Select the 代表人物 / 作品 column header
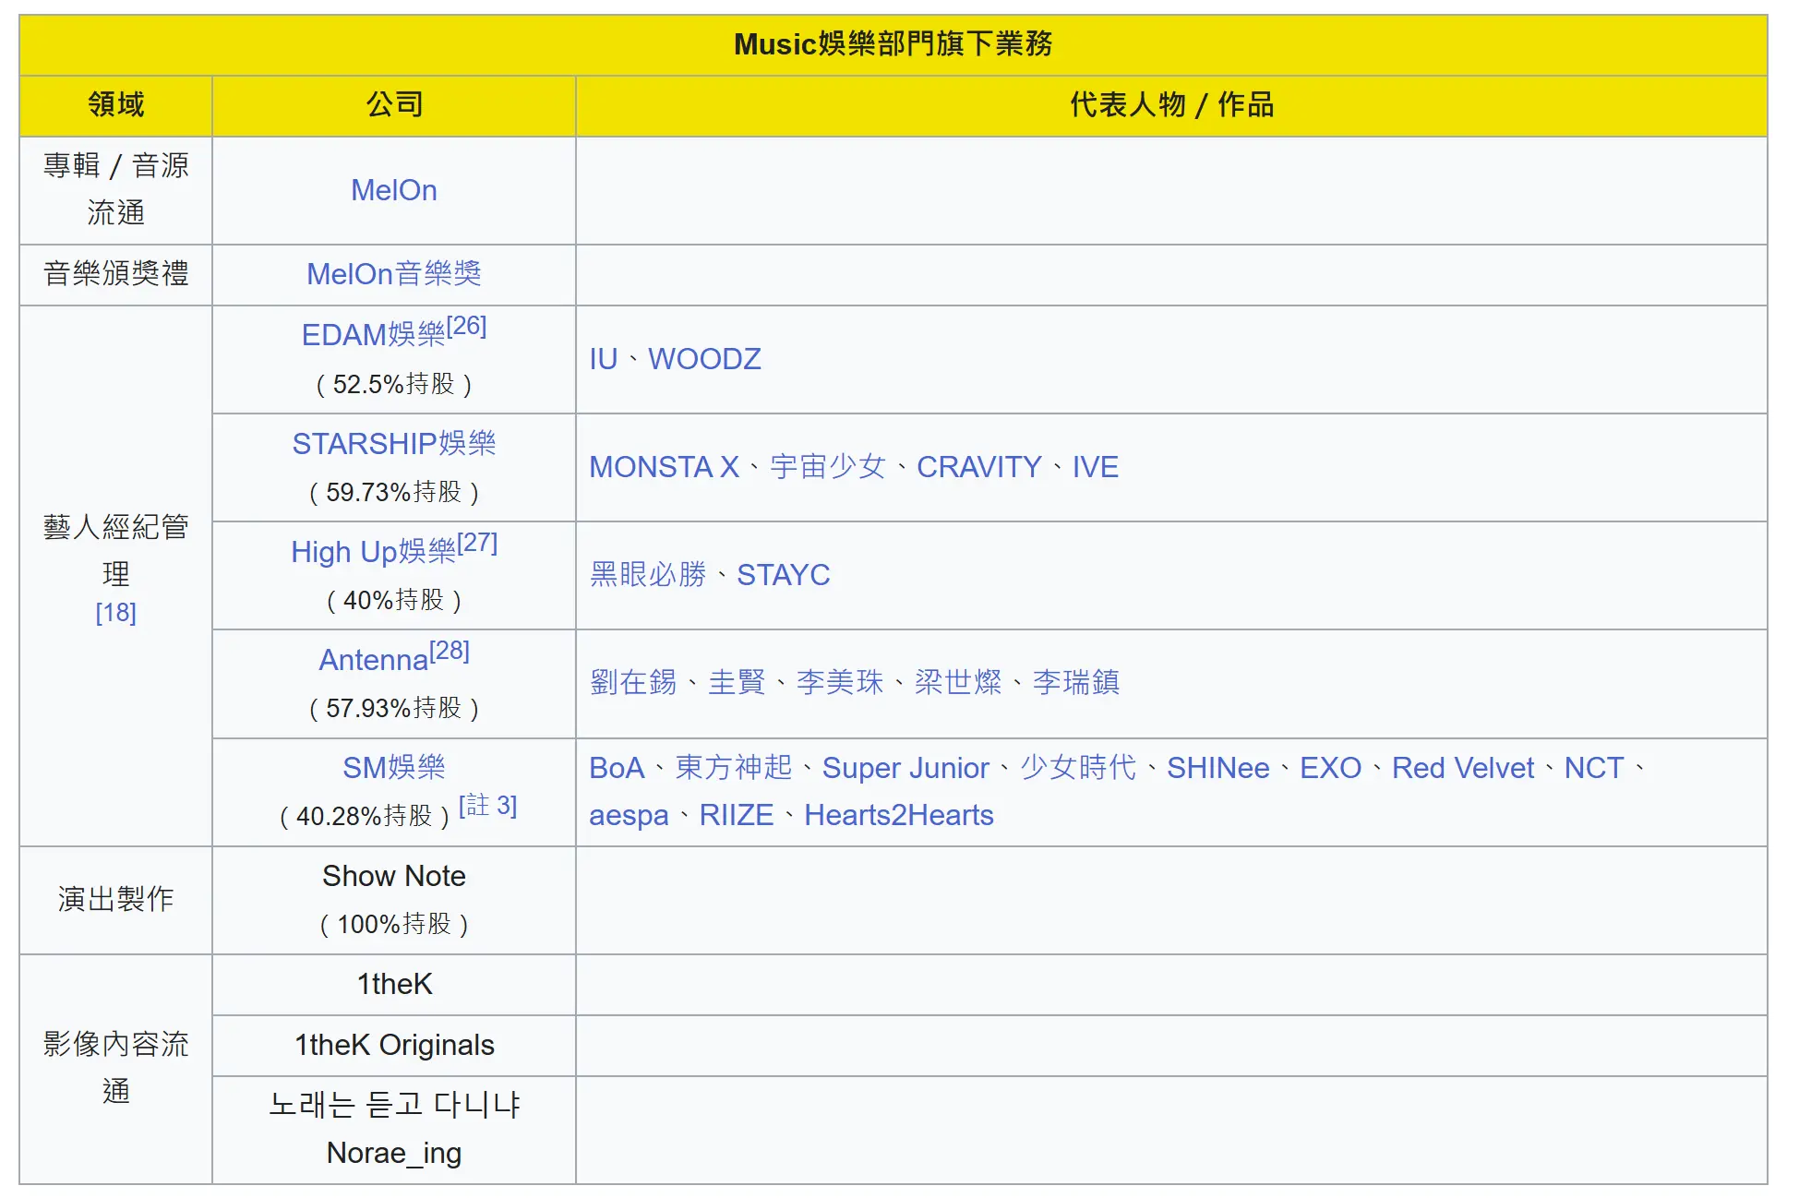 [x=1172, y=105]
